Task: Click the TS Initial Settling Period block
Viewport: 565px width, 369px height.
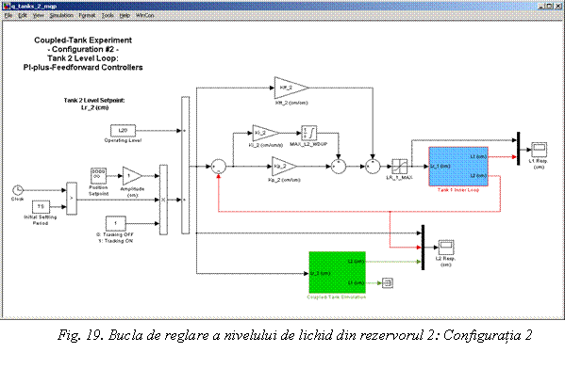Action: click(x=42, y=207)
